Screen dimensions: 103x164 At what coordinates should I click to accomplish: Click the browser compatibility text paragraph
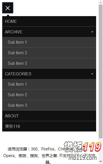[49, 155]
